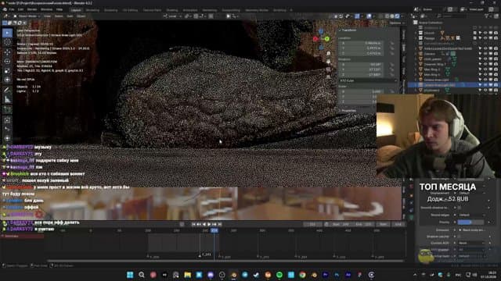Click the green Y axis gizmo ball
The height and width of the screenshot is (281, 501).
[327, 39]
